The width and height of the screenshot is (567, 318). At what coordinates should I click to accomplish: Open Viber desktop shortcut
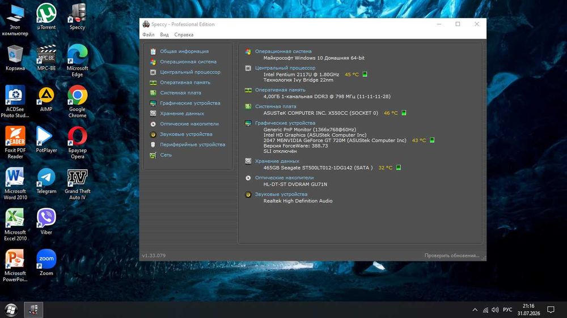[x=46, y=222]
